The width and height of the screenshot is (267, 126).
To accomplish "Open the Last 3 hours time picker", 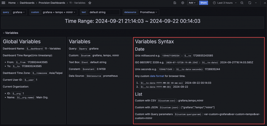I will (224, 3).
